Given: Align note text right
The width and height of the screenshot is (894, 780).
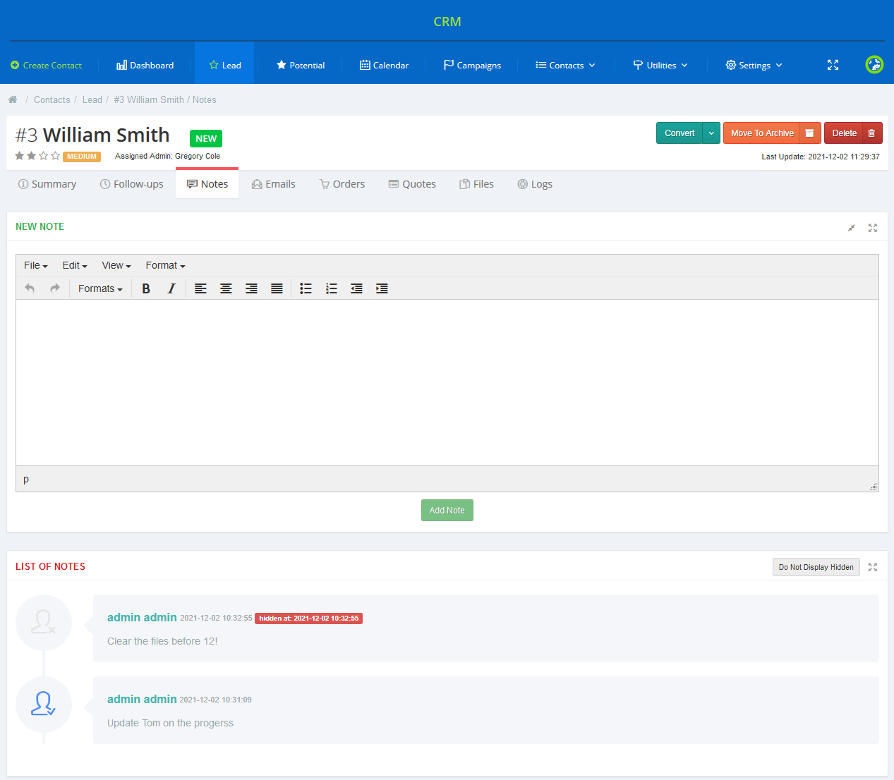Looking at the screenshot, I should point(251,288).
